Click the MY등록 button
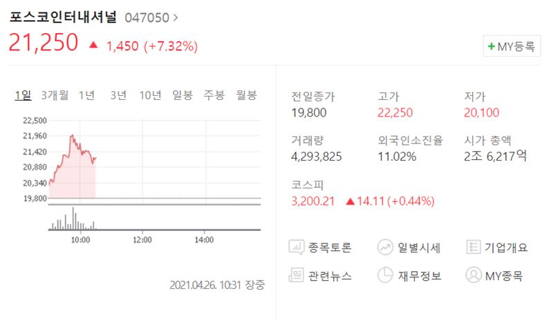 pos(512,46)
